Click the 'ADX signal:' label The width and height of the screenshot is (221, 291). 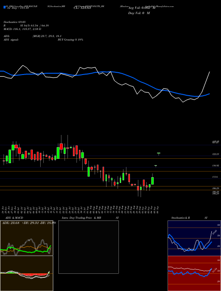pyautogui.click(x=11, y=40)
